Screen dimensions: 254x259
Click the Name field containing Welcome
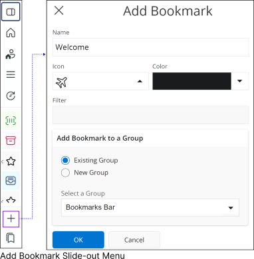(150, 47)
